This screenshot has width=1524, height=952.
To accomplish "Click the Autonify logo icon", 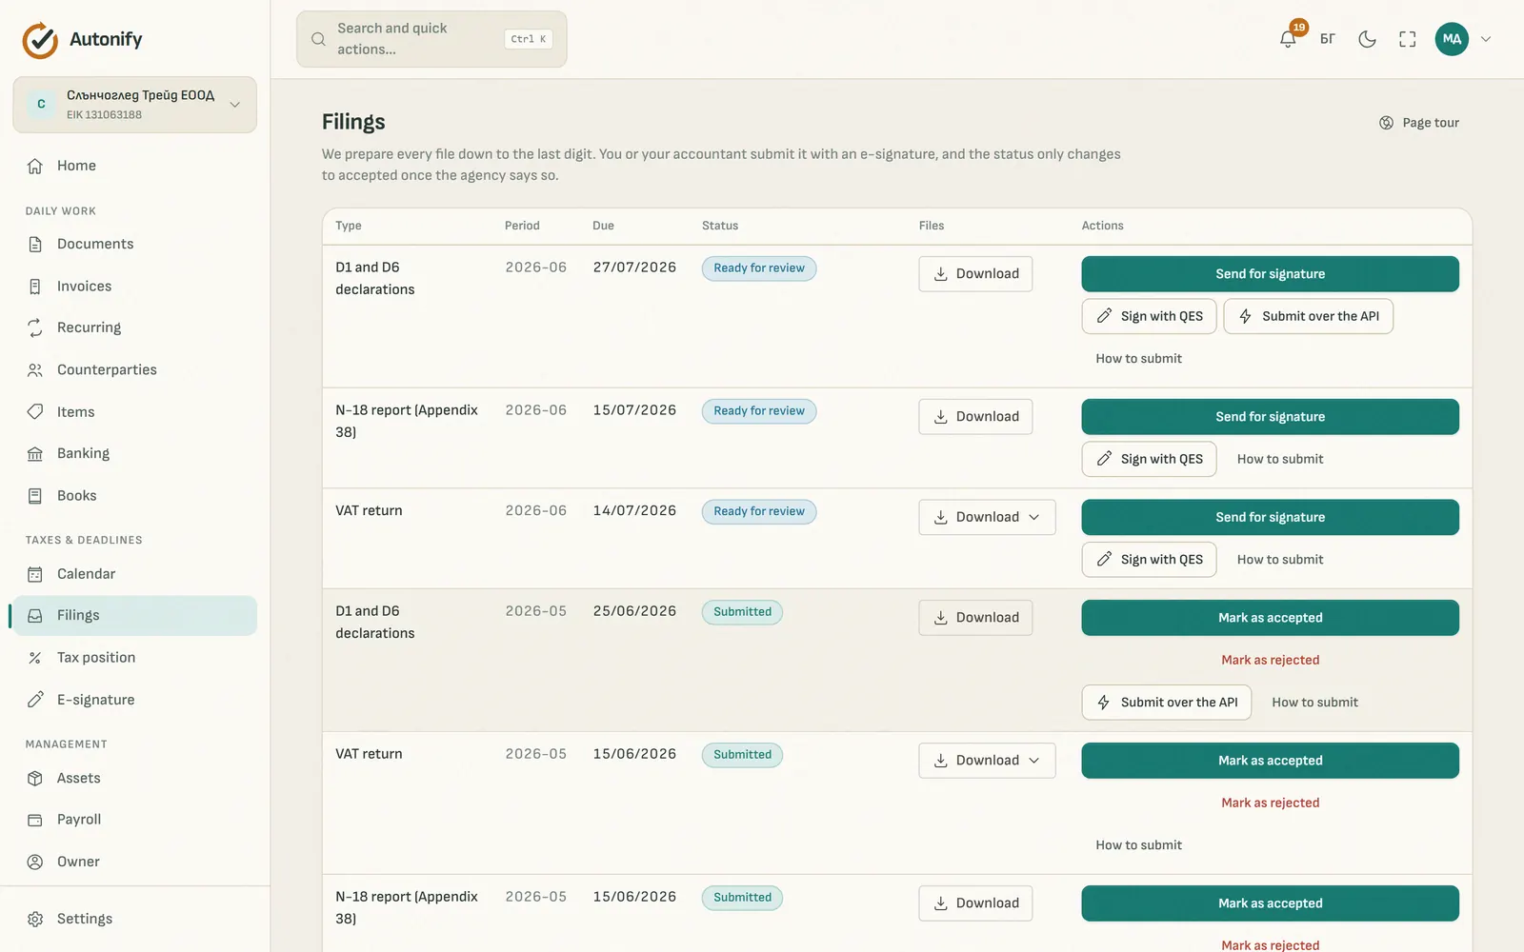I will pos(40,40).
